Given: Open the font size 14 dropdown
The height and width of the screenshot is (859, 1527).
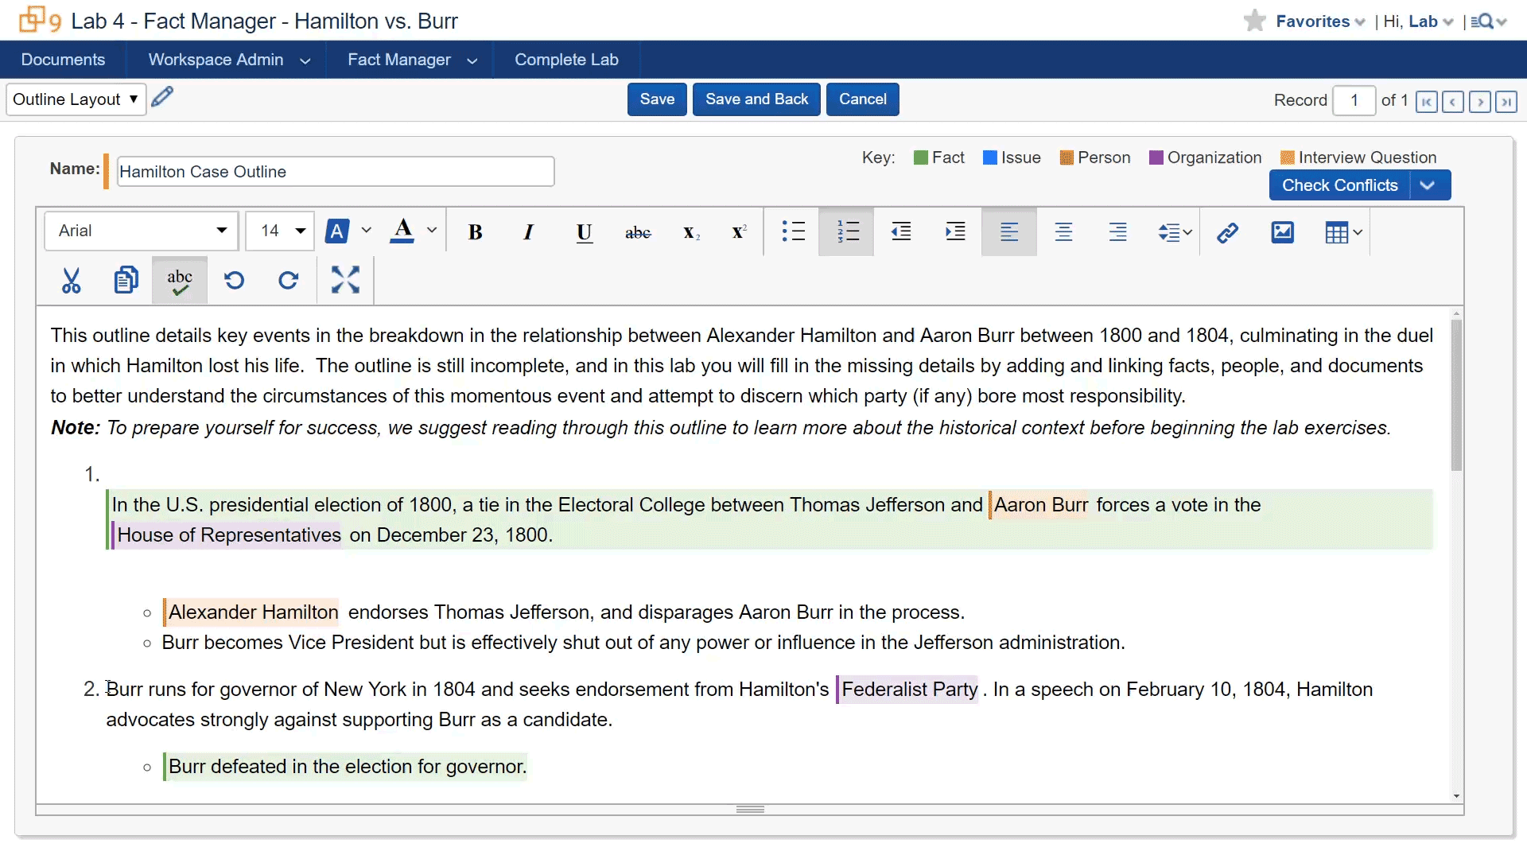Looking at the screenshot, I should (x=282, y=231).
